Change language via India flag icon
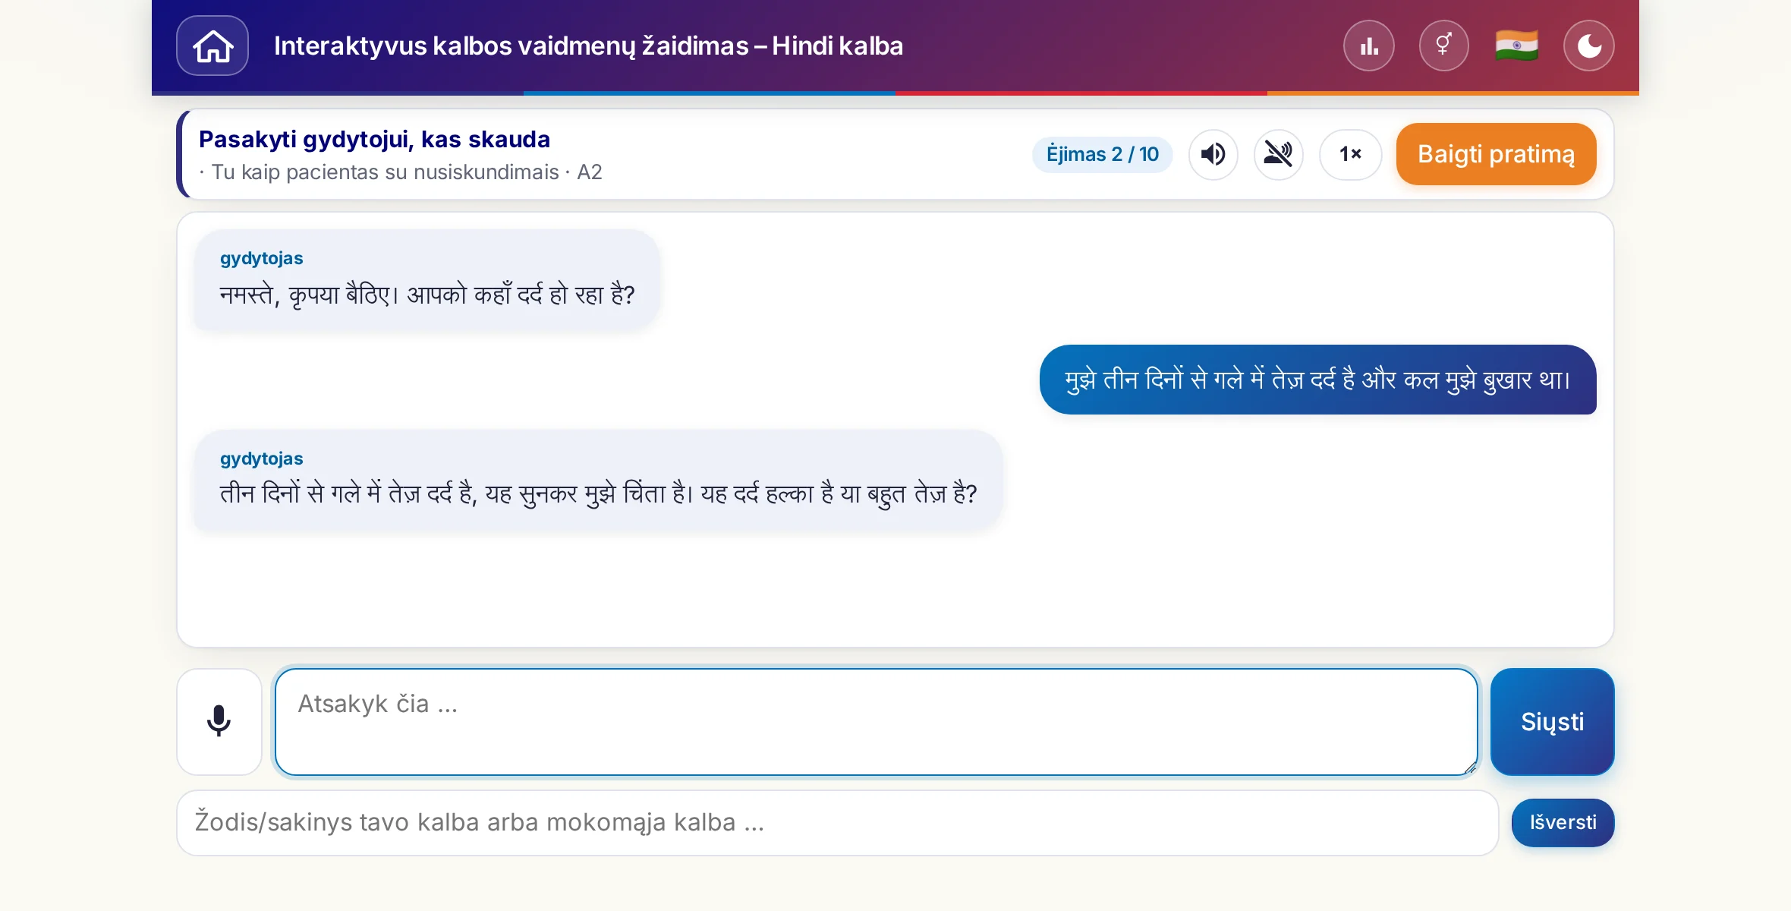Viewport: 1791px width, 911px height. [x=1516, y=46]
